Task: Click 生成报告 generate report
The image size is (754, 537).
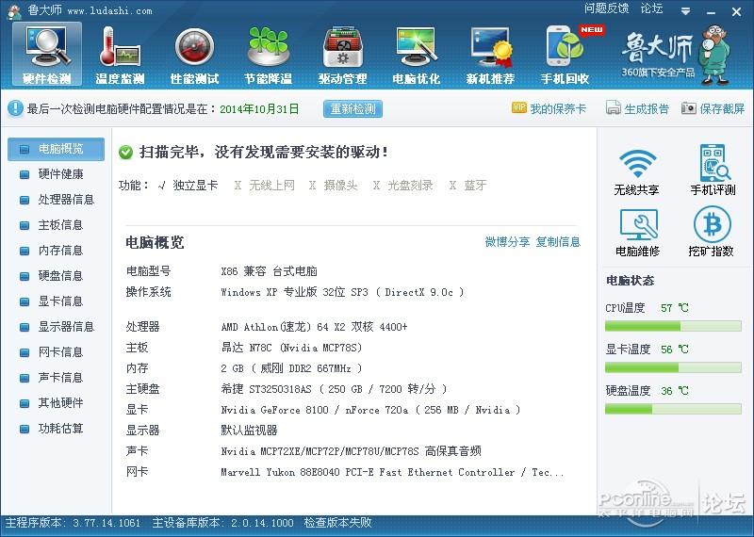Action: click(x=637, y=108)
